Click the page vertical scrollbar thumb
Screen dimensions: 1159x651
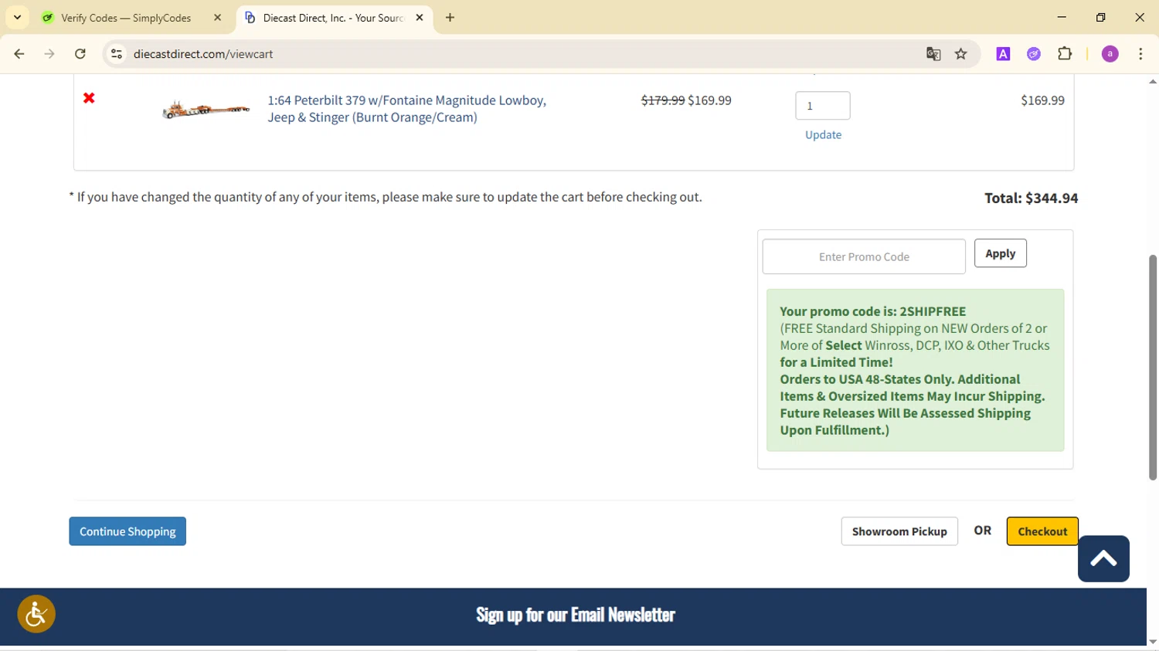click(x=1153, y=368)
